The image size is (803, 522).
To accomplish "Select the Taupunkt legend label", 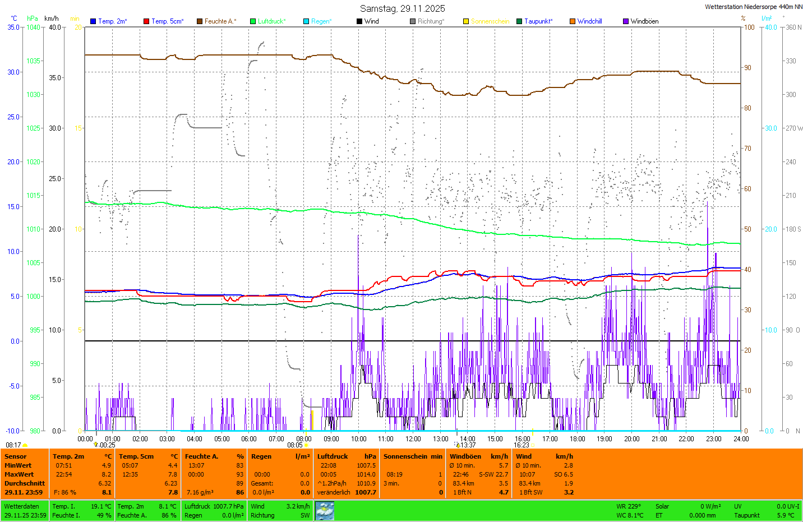I will (x=538, y=21).
